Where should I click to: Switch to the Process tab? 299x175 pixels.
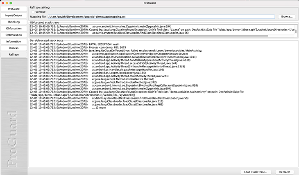coord(14,48)
